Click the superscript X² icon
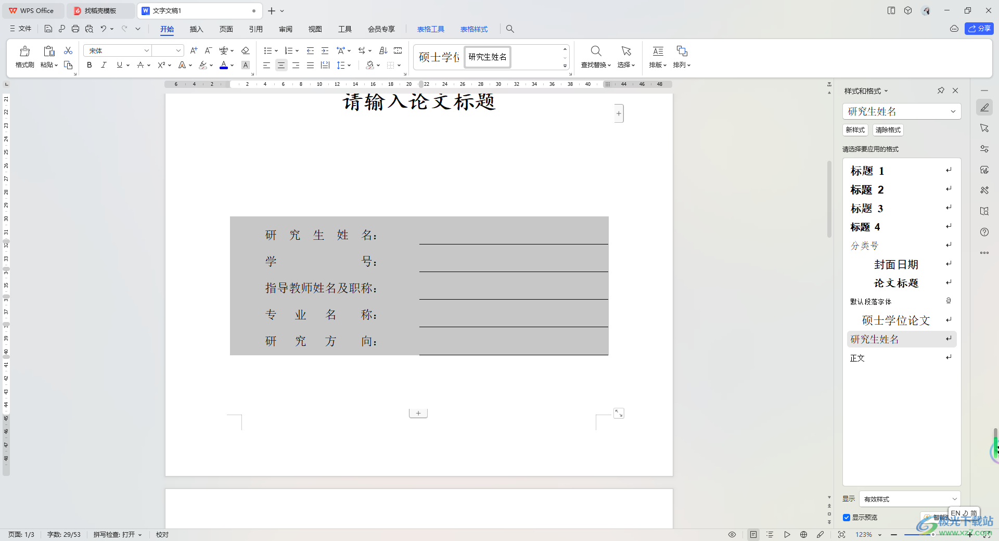Screen dimensions: 999x541 (161, 65)
